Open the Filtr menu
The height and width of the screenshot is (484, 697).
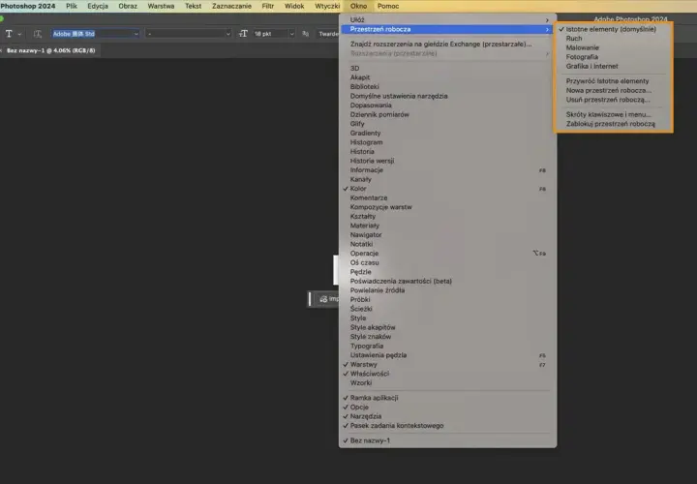[267, 6]
